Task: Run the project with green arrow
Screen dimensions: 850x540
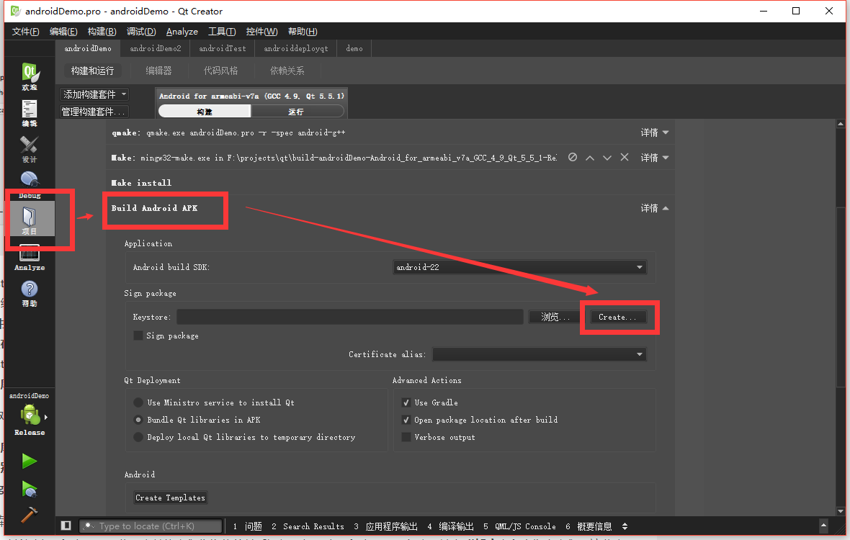Action: (x=30, y=462)
